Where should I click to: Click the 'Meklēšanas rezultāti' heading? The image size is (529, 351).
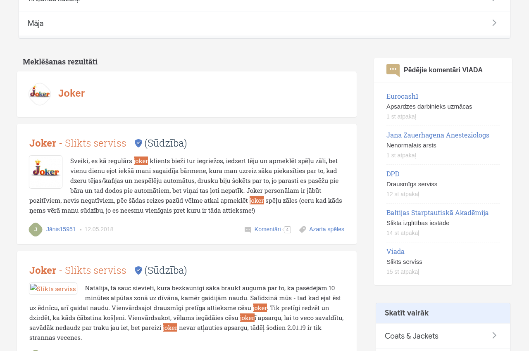coord(60,62)
